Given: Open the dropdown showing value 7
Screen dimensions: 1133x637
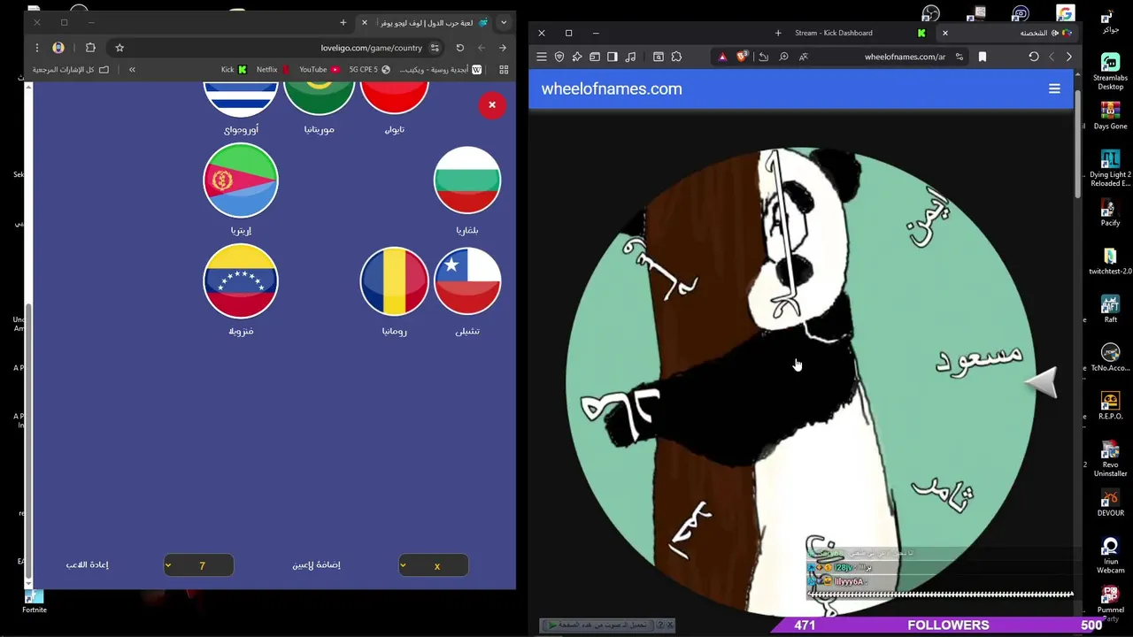Looking at the screenshot, I should tap(198, 565).
